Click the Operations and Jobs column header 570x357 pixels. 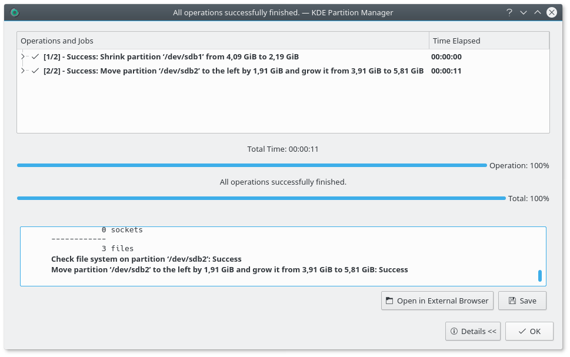[224, 40]
